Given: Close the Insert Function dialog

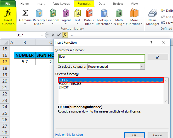Looking at the screenshot, I should click(164, 43).
